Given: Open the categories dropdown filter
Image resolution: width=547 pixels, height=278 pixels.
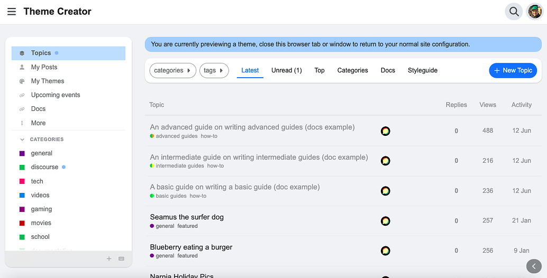Looking at the screenshot, I should pyautogui.click(x=172, y=70).
